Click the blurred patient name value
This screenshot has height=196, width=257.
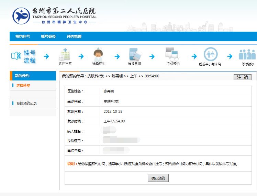pyautogui.click(x=110, y=130)
